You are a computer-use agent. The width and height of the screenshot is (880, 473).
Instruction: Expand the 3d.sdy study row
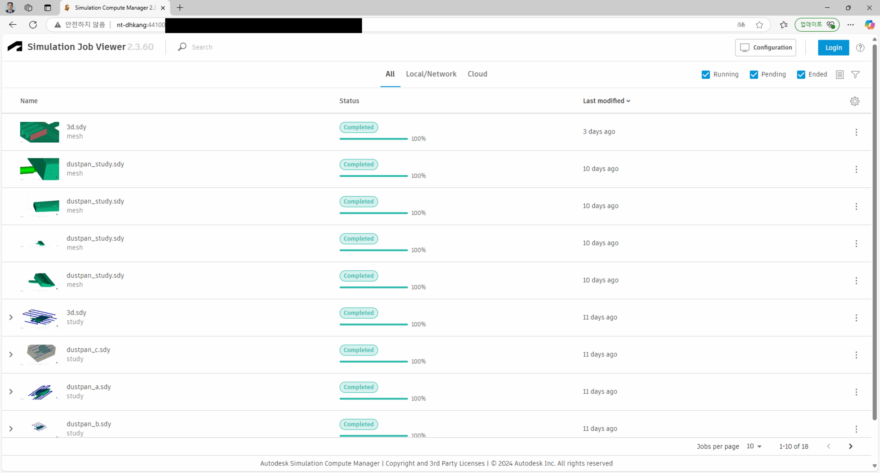(x=11, y=317)
